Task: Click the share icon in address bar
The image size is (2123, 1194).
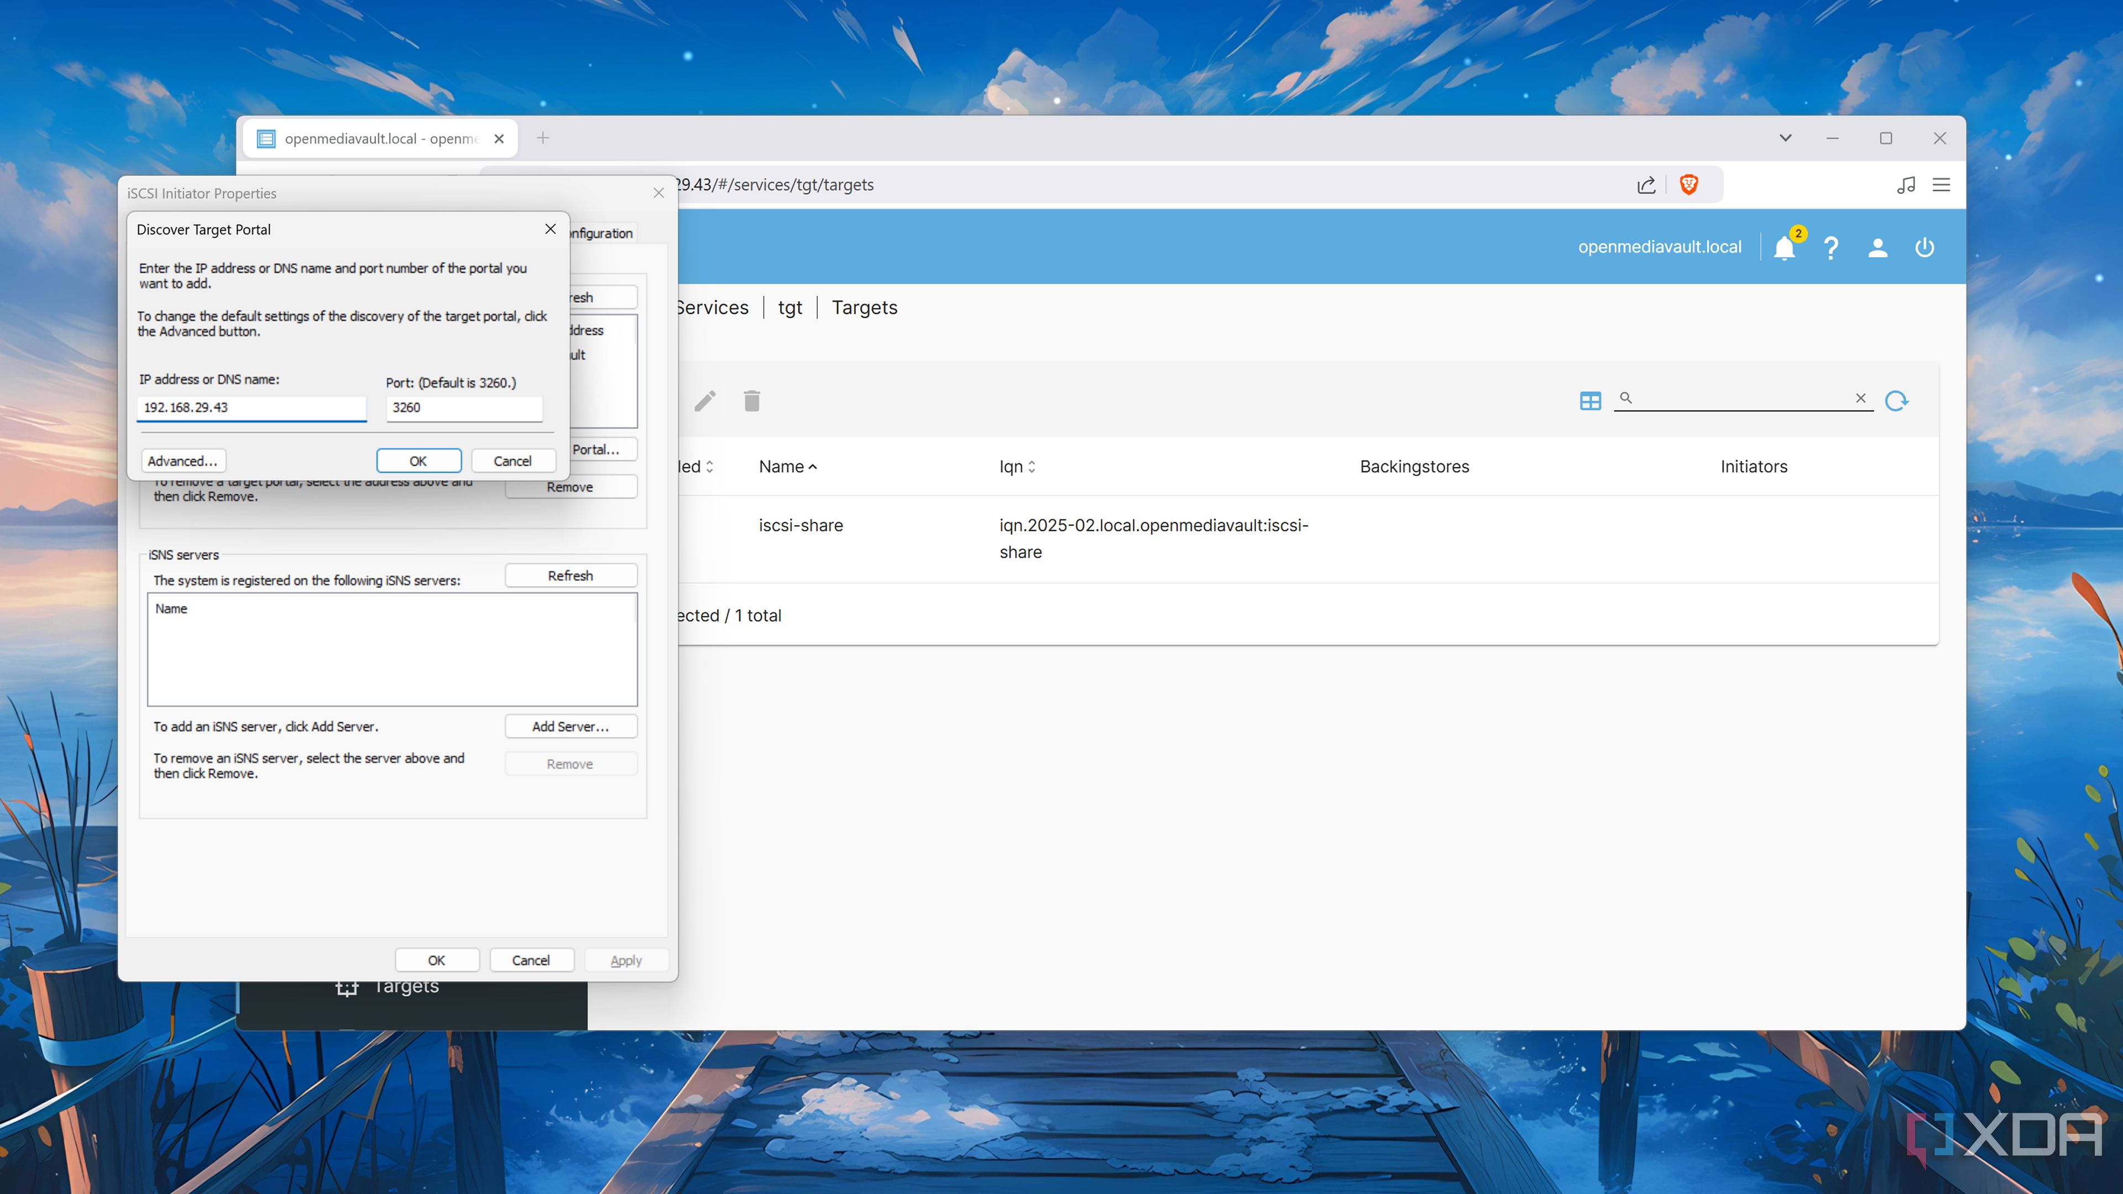Action: 1646,185
